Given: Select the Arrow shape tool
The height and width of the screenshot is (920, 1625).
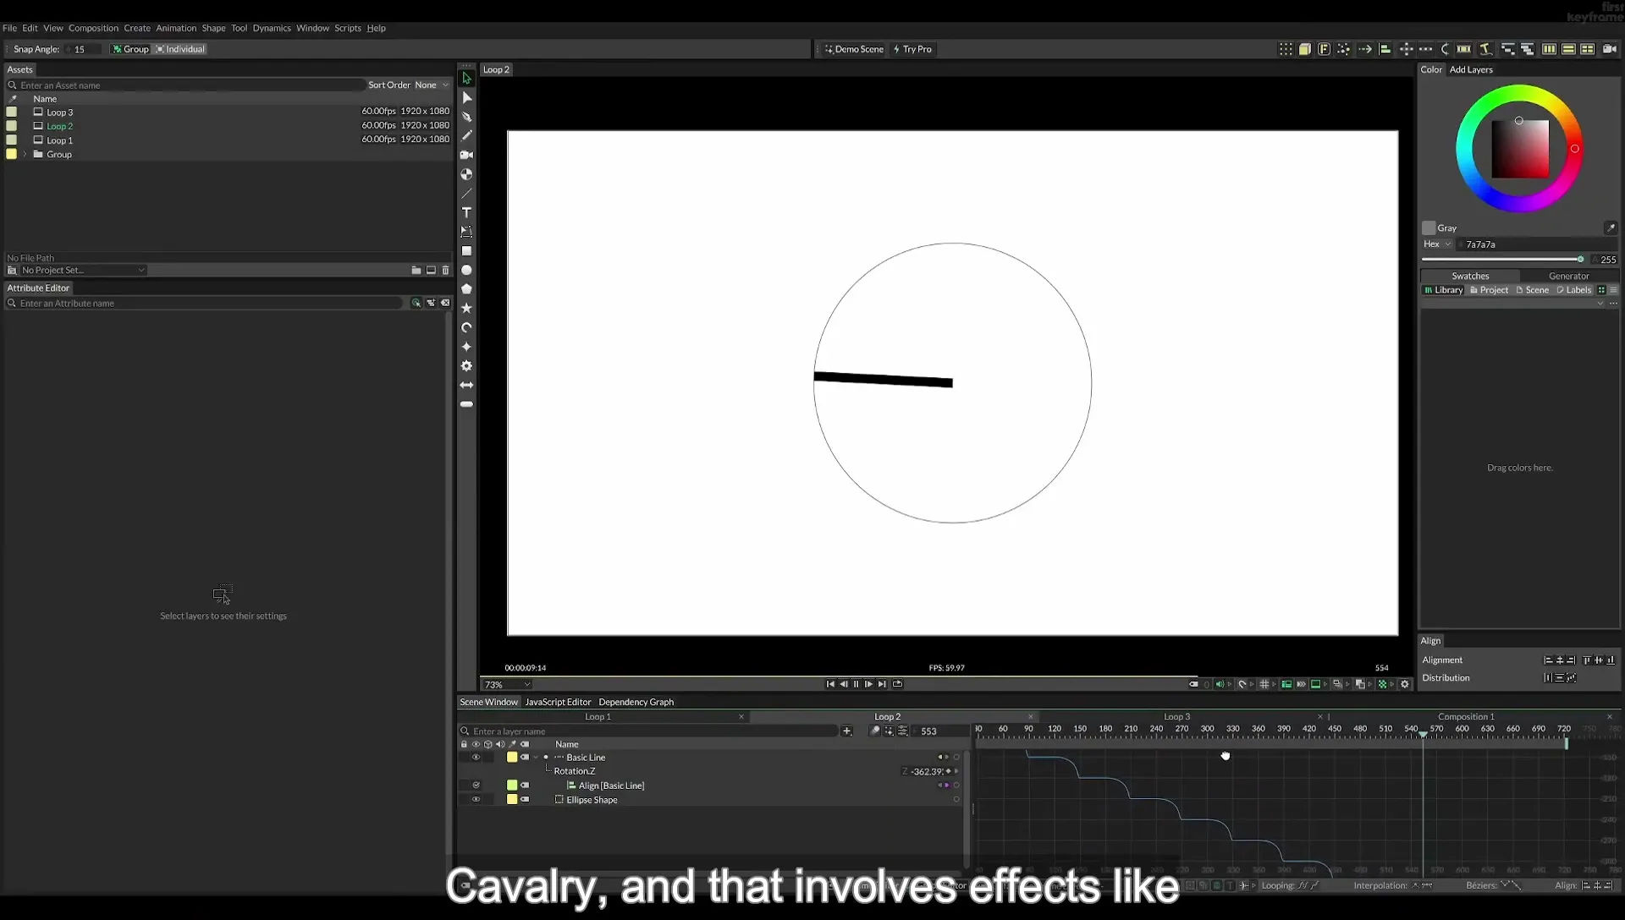Looking at the screenshot, I should (x=466, y=385).
